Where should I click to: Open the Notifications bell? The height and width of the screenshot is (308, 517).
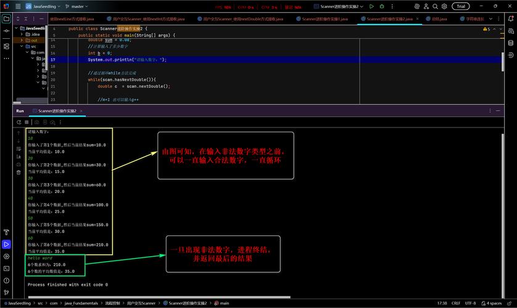511,18
